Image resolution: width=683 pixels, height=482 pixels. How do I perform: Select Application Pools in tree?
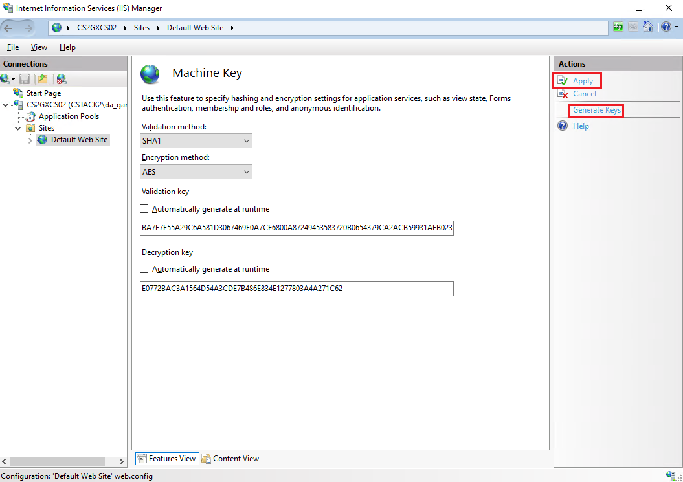(69, 116)
